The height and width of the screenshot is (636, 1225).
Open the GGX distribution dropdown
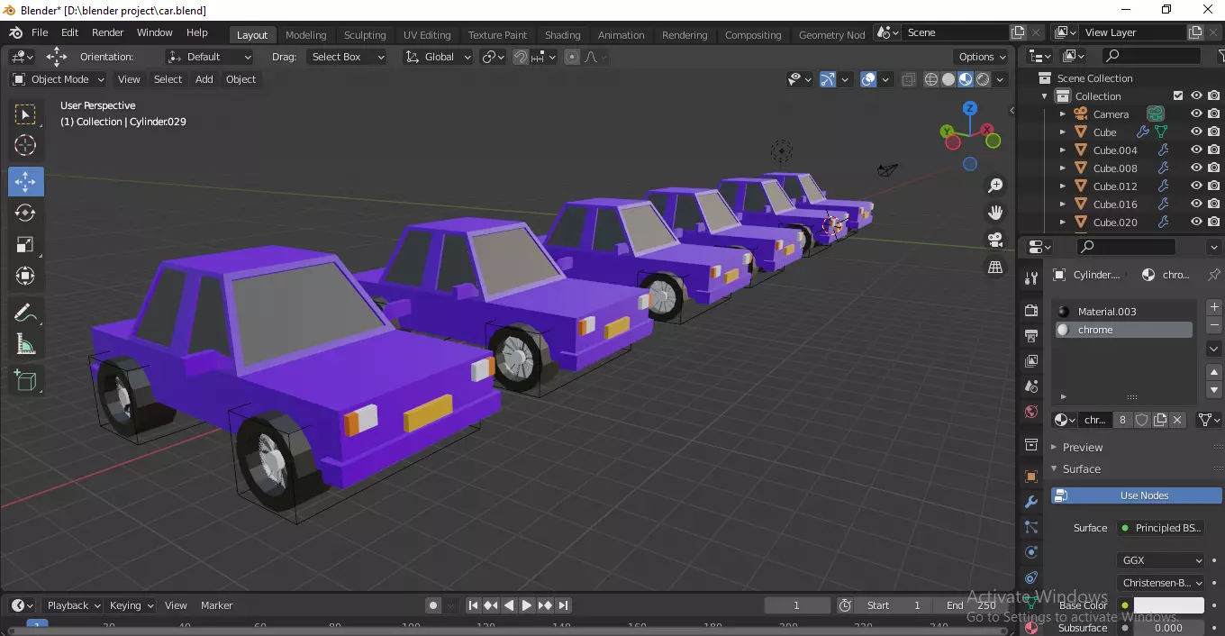1160,560
